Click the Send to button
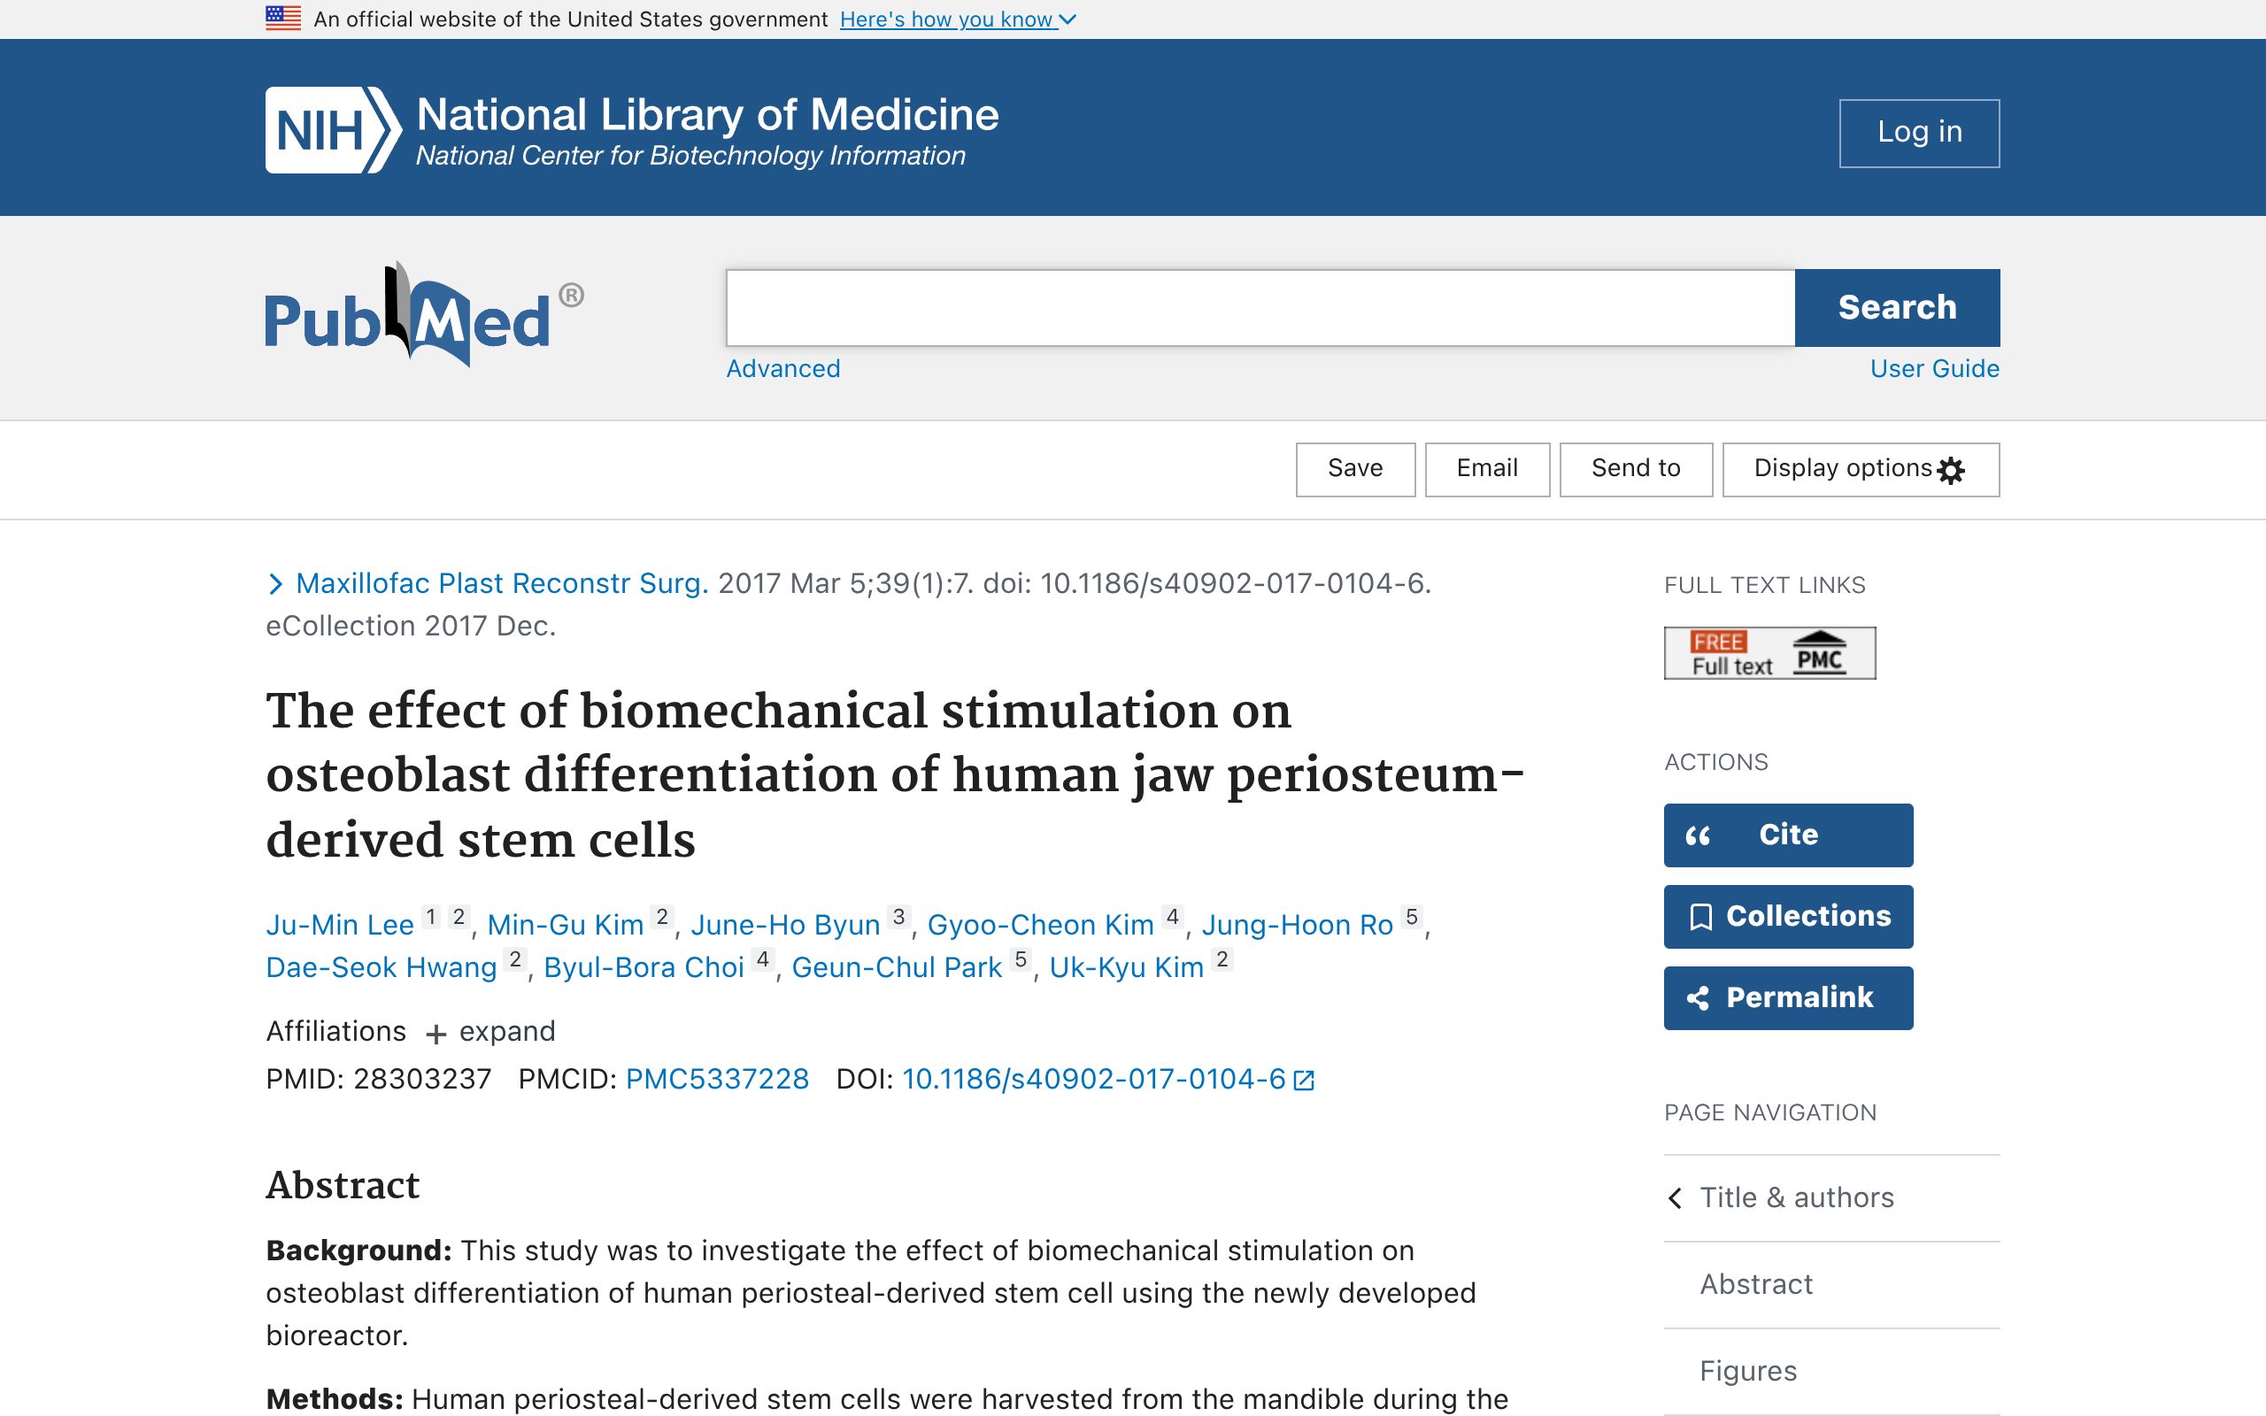 (x=1636, y=469)
